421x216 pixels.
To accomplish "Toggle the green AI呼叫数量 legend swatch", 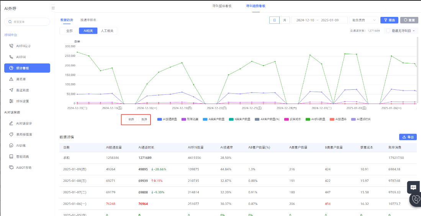I will click(308, 119).
